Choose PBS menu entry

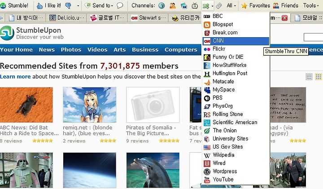point(236,98)
